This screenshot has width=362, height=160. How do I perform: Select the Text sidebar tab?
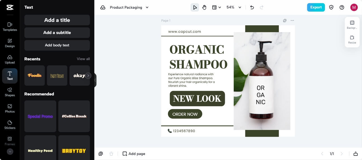coord(10,76)
